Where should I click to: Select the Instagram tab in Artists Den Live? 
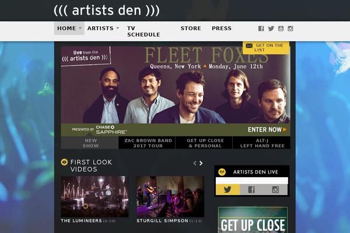[x=275, y=189]
